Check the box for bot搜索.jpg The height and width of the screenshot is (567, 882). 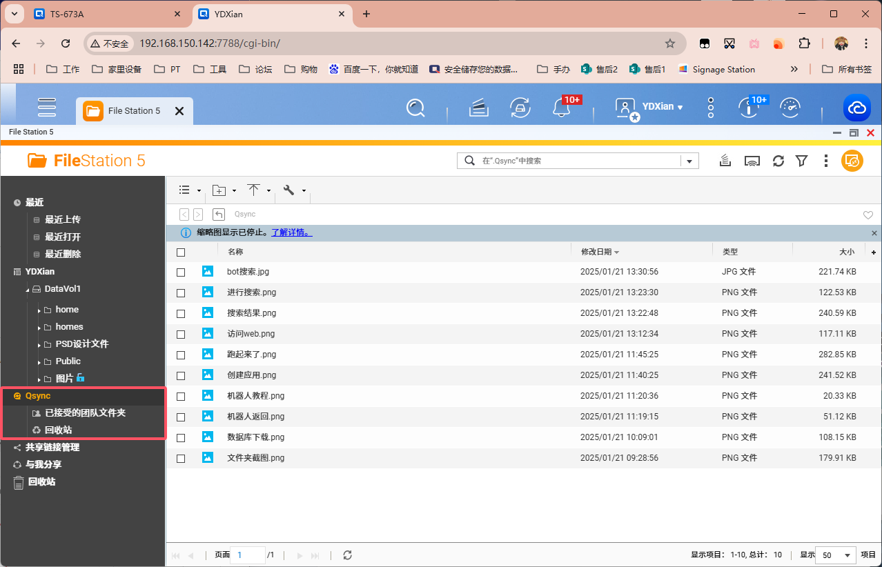point(181,272)
